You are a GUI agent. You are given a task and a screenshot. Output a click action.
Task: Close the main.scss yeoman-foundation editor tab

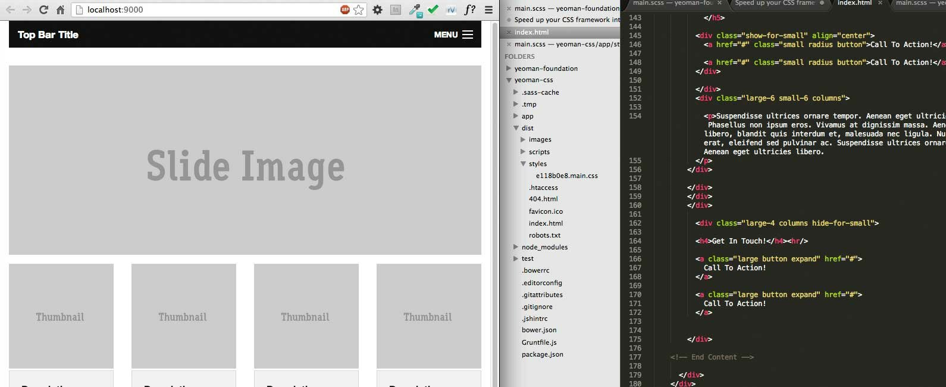(x=719, y=3)
